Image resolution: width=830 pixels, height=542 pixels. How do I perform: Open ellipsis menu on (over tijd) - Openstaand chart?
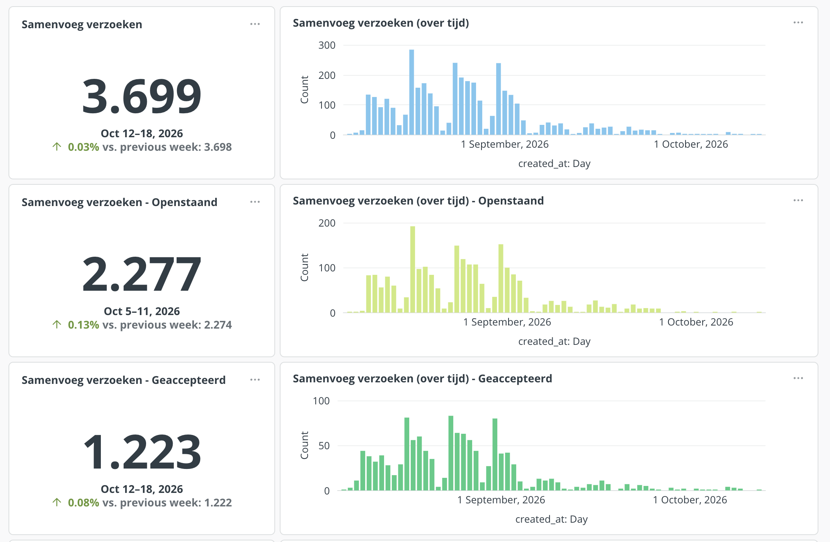[798, 200]
